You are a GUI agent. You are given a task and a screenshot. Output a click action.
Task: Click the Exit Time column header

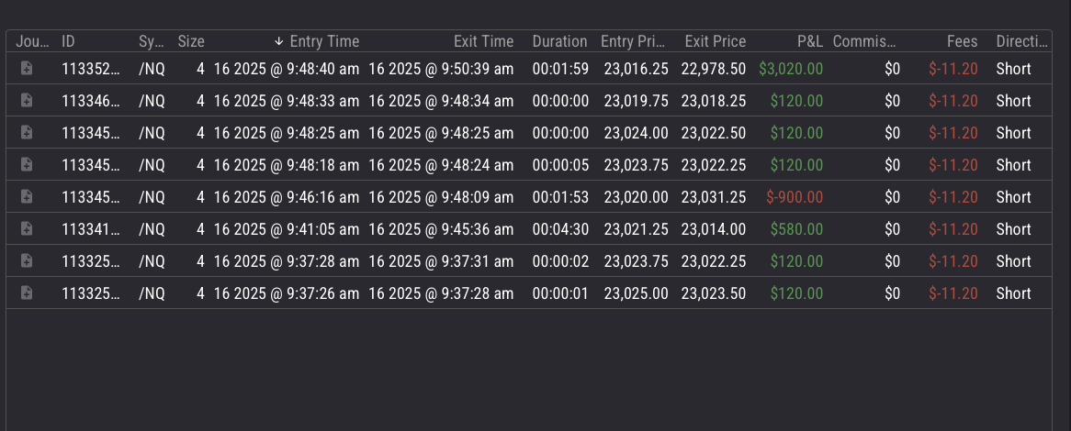click(x=483, y=41)
